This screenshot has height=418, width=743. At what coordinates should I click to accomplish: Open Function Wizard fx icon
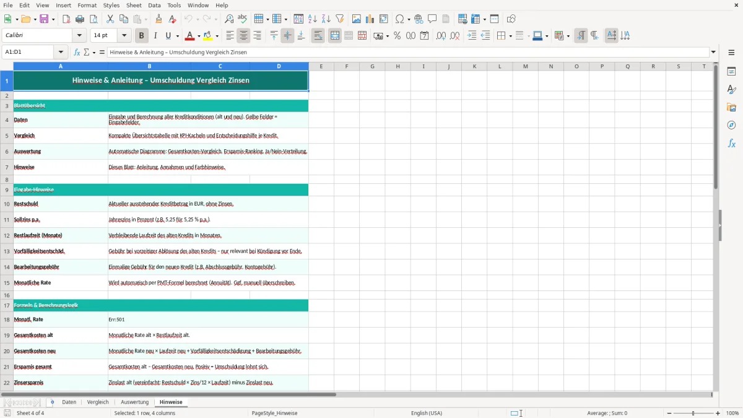pyautogui.click(x=77, y=52)
